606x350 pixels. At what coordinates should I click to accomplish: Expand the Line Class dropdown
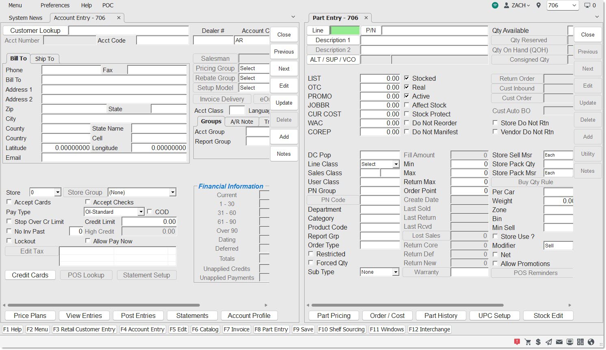[x=396, y=164]
